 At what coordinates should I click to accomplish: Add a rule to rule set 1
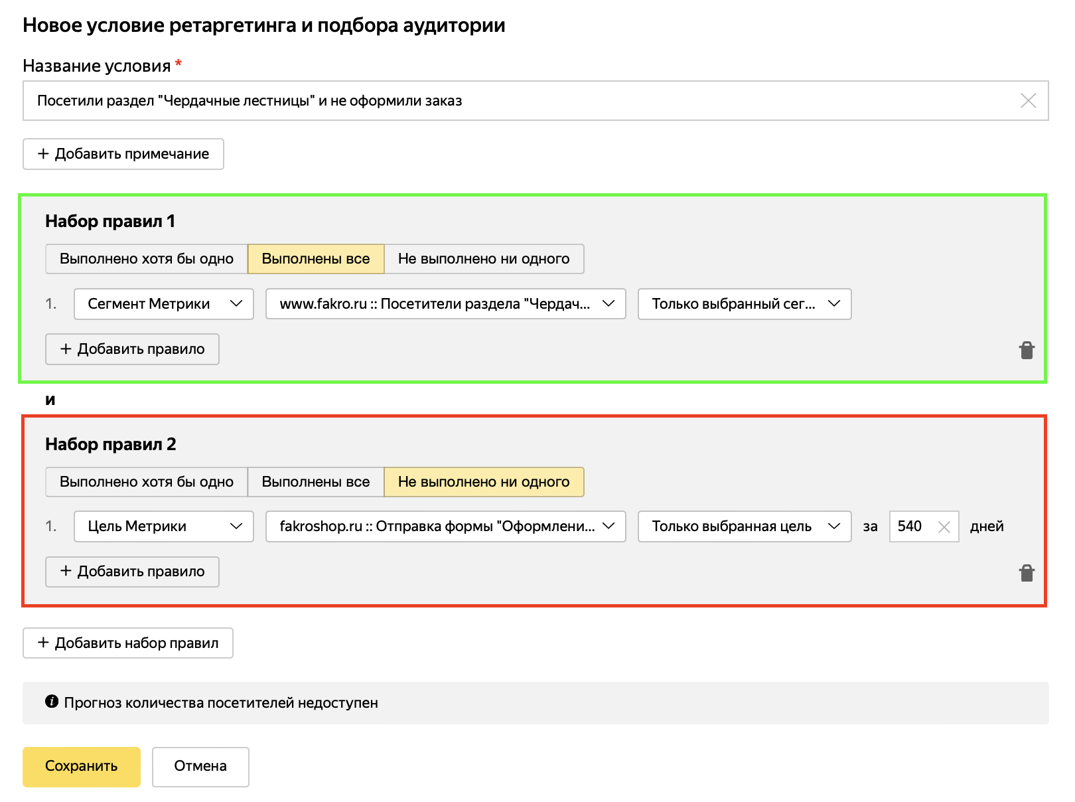pyautogui.click(x=132, y=349)
